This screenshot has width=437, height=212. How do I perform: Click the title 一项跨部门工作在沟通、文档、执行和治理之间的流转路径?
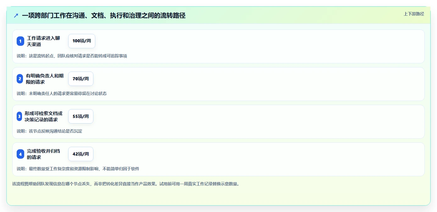(104, 16)
